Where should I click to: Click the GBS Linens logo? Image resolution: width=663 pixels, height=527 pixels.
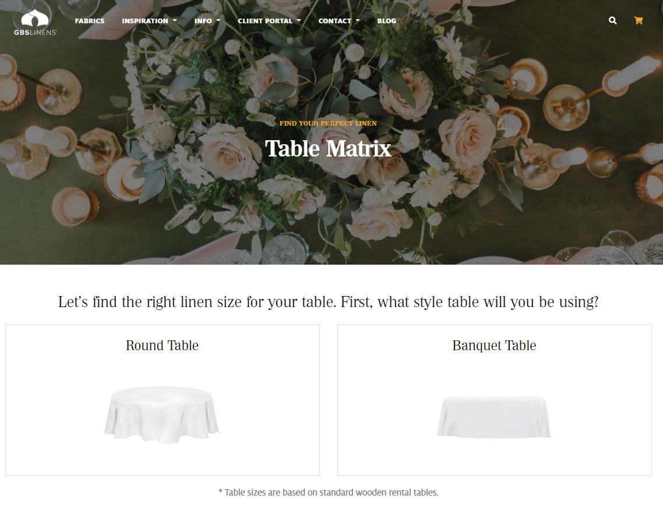pyautogui.click(x=35, y=23)
